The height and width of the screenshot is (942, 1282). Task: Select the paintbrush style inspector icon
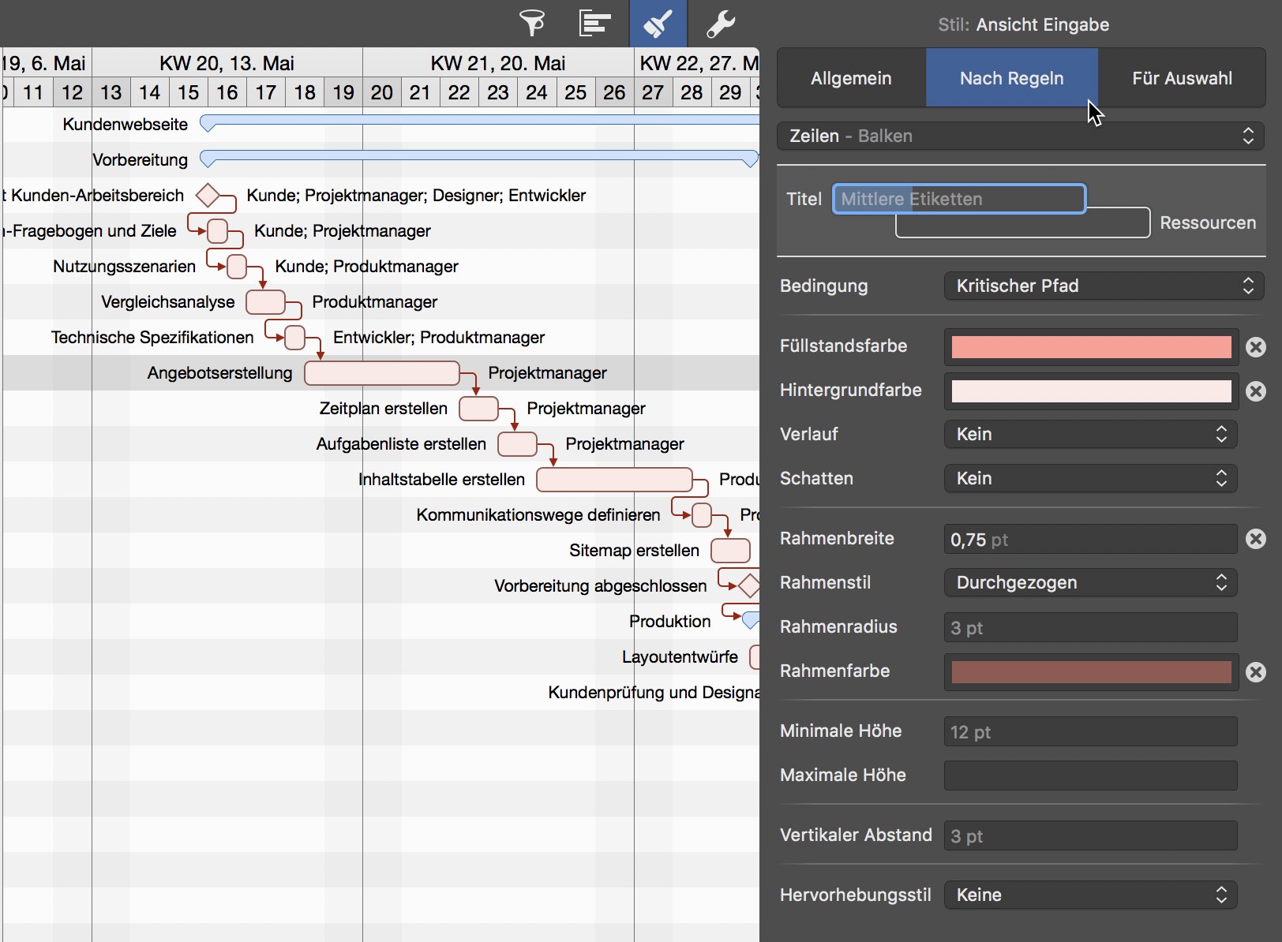[x=658, y=24]
